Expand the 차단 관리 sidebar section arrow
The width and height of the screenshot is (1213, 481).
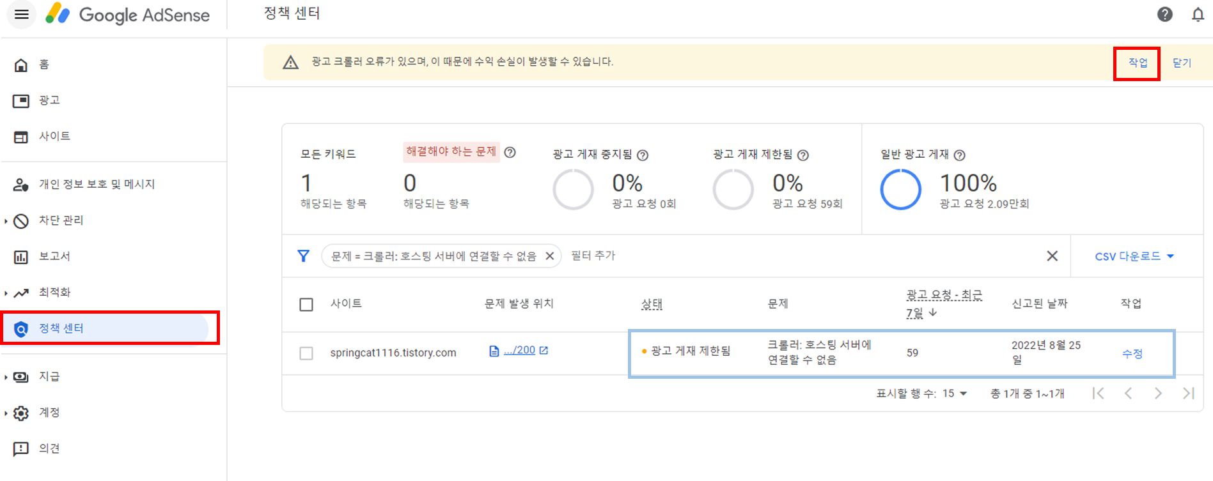click(6, 221)
